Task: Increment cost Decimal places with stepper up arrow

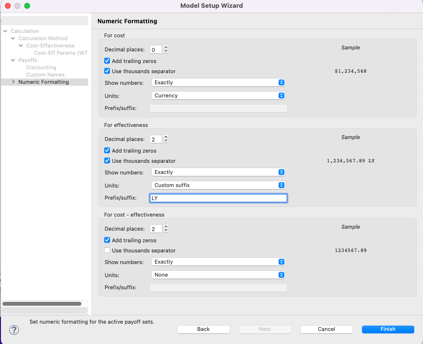Action: (165, 47)
